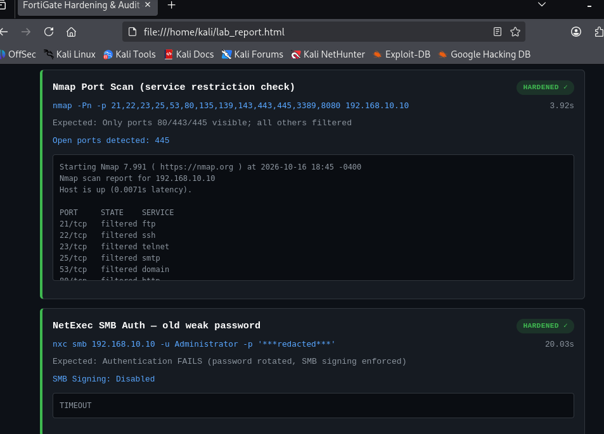Image resolution: width=604 pixels, height=434 pixels.
Task: Open the Kali Tools bookmark
Action: pyautogui.click(x=129, y=54)
